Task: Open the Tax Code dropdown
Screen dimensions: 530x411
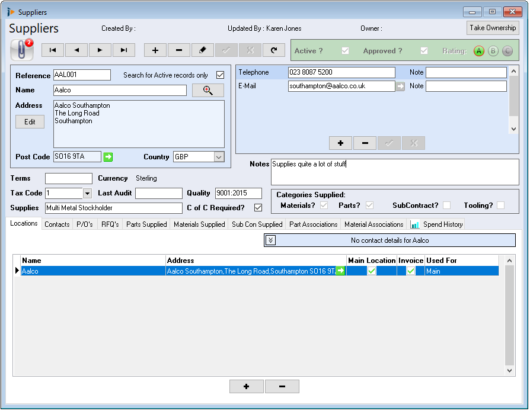Action: pyautogui.click(x=87, y=193)
